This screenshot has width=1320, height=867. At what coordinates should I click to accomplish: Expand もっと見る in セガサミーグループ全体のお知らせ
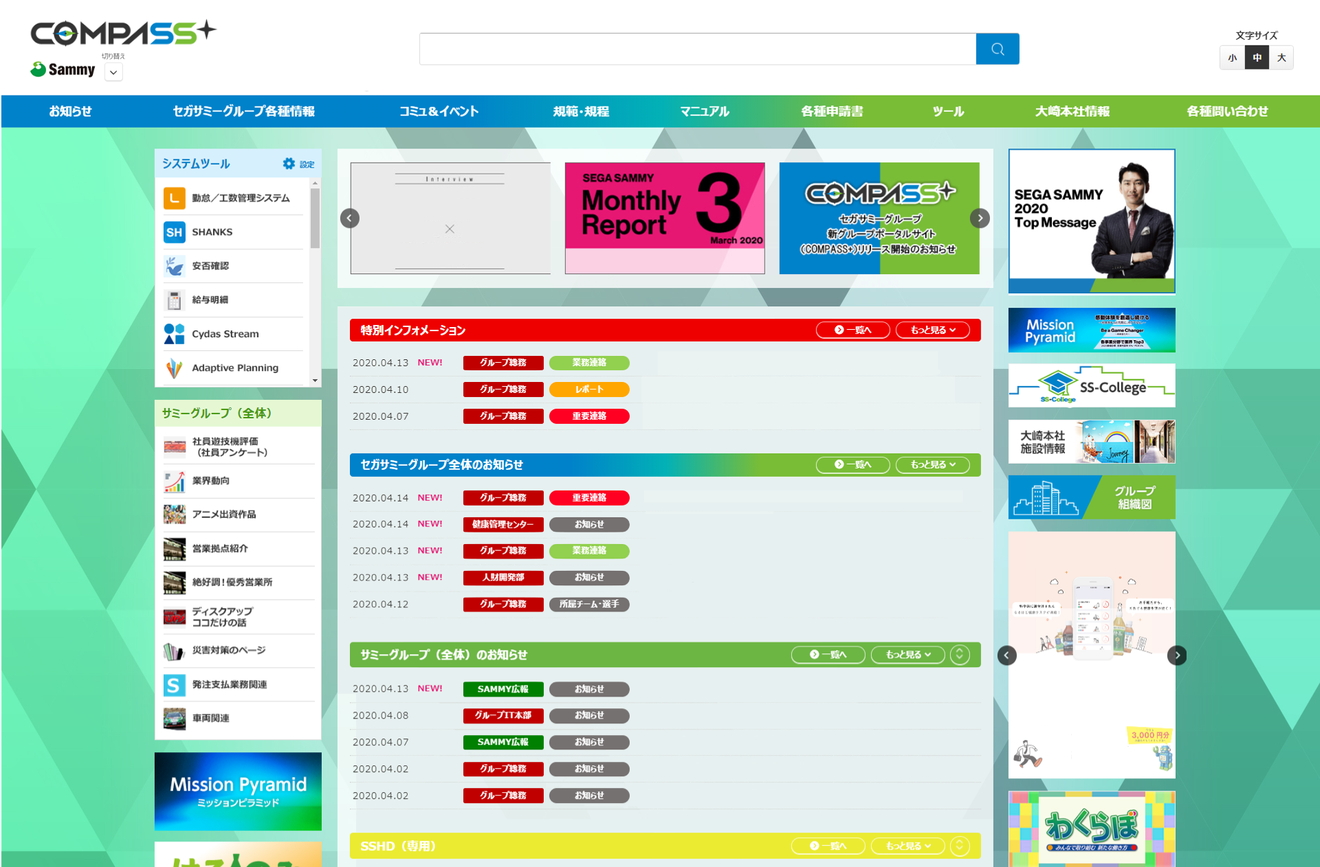[933, 465]
